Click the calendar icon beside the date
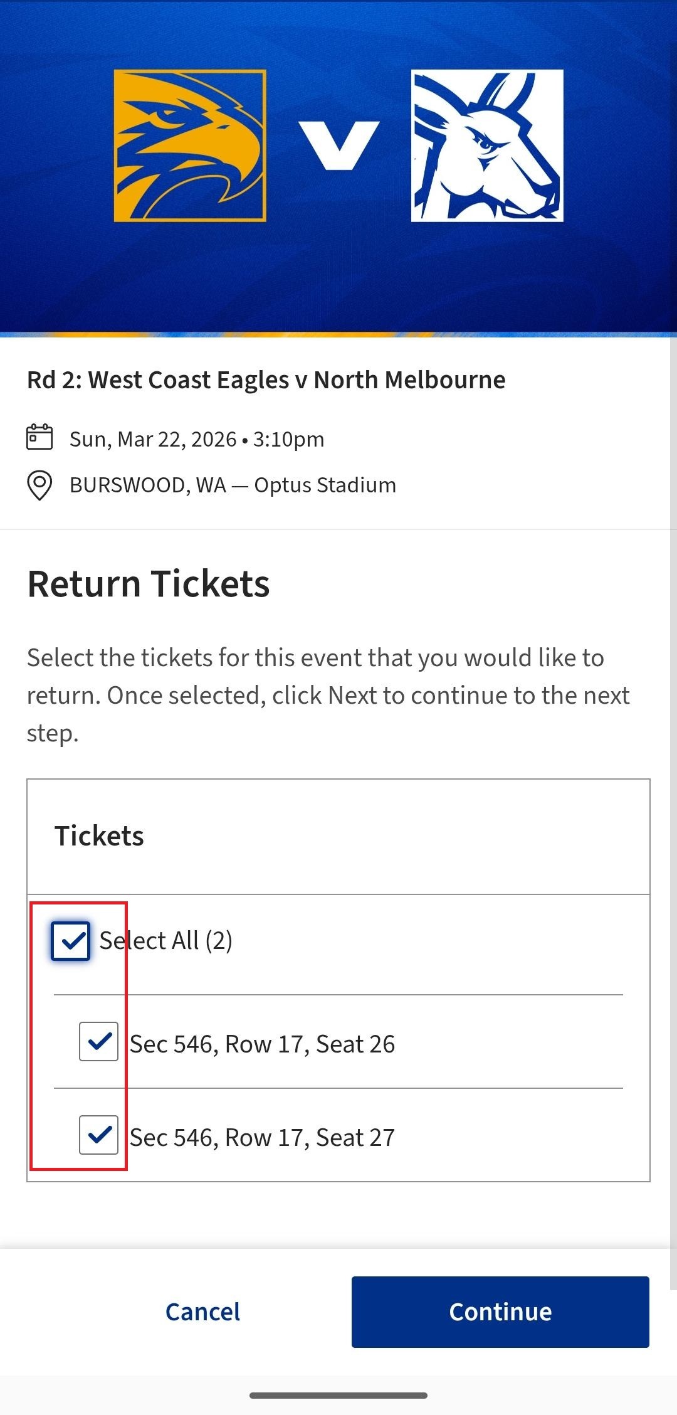The width and height of the screenshot is (677, 1415). point(39,438)
